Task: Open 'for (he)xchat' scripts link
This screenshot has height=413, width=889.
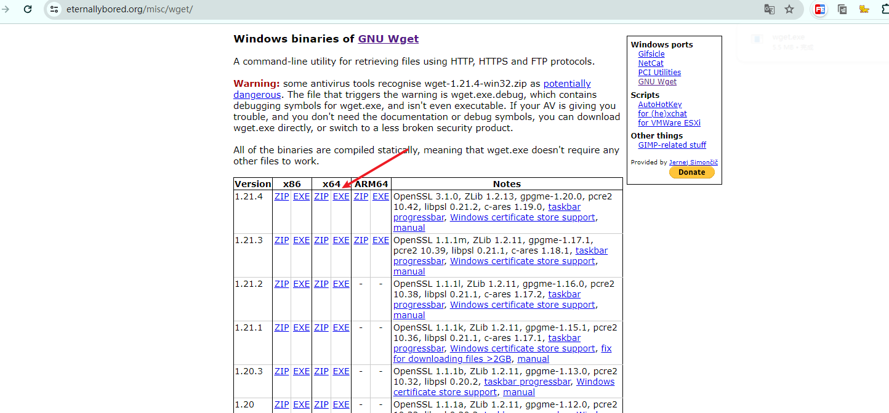Action: tap(662, 114)
